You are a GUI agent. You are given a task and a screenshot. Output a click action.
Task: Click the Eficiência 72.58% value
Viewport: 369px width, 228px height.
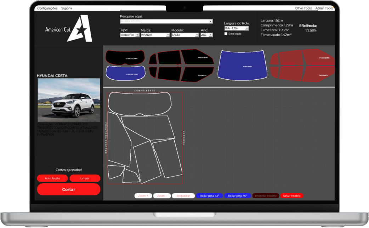coord(311,30)
